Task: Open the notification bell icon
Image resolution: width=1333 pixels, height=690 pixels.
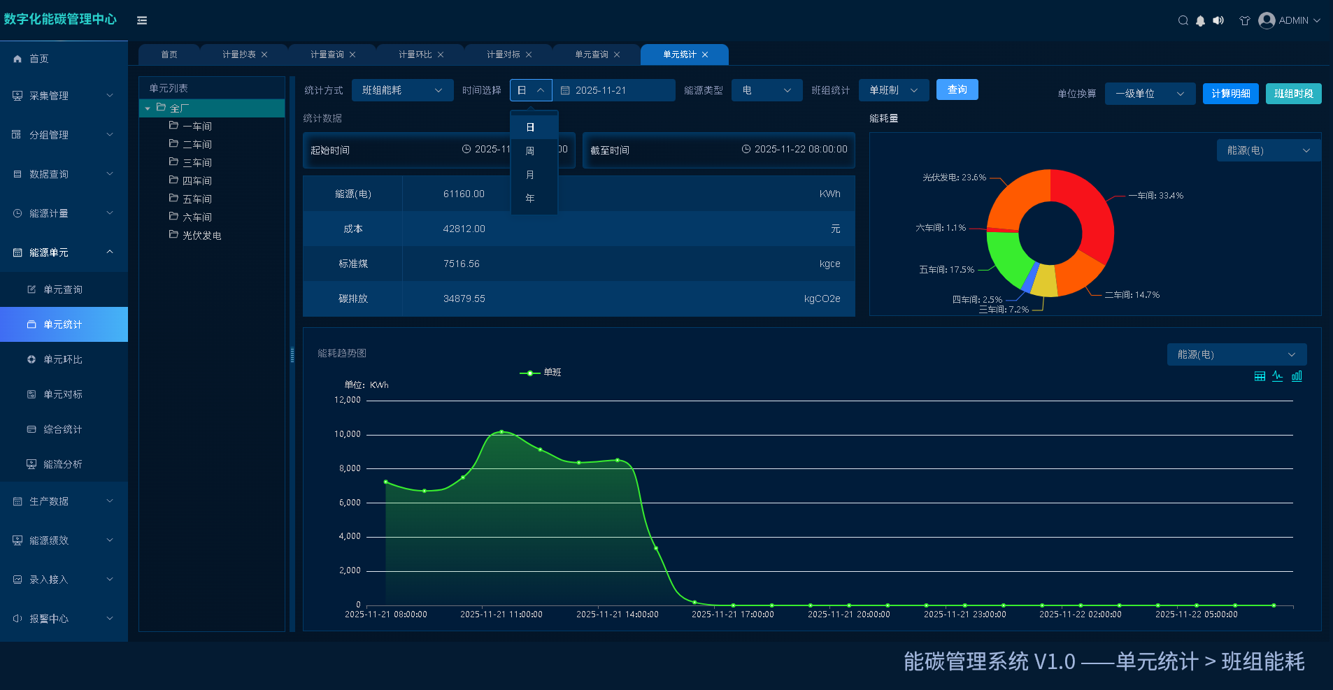Action: 1200,20
